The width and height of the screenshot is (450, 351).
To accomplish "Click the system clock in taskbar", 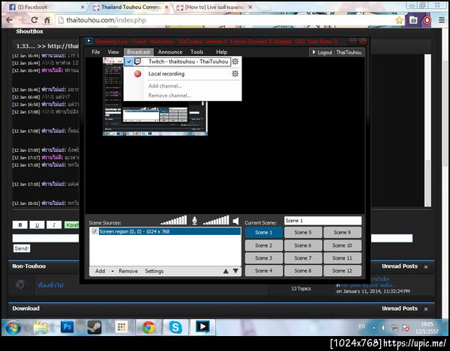I will coord(427,328).
